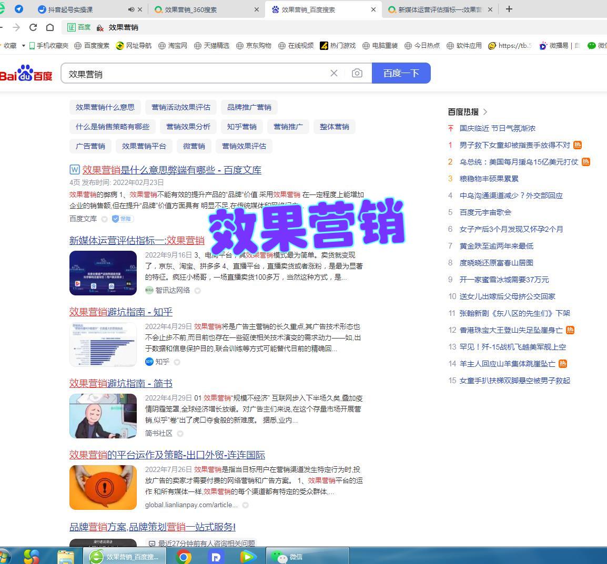607x564 pixels.
Task: Open result 新媒体运营评估指标一:效果营销
Action: coord(137,240)
